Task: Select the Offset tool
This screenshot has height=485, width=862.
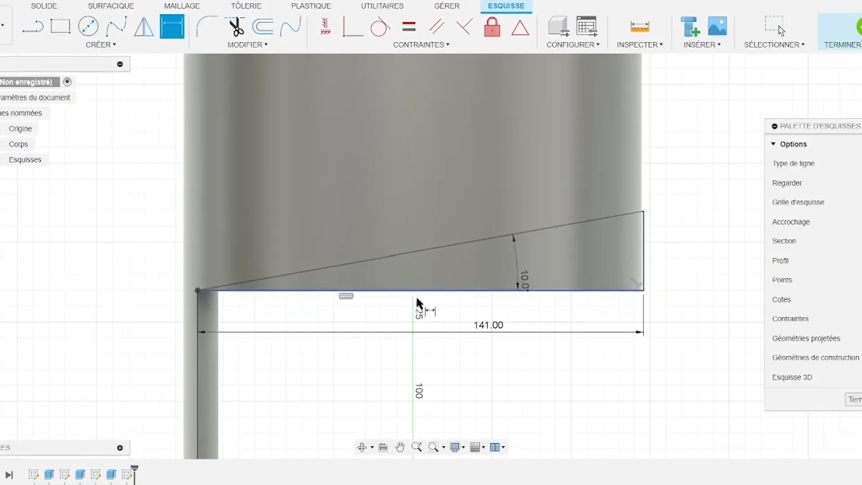Action: (x=263, y=26)
